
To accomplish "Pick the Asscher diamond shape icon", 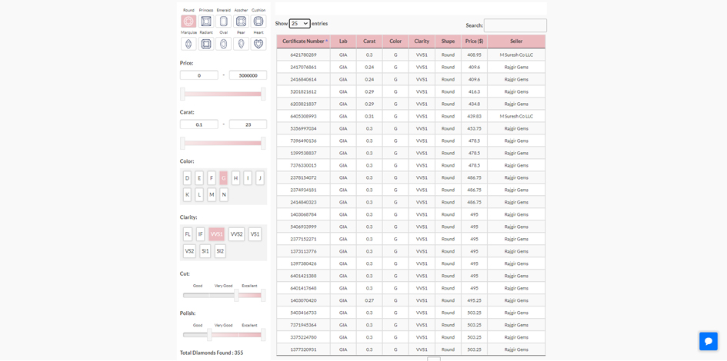I will coord(241,22).
